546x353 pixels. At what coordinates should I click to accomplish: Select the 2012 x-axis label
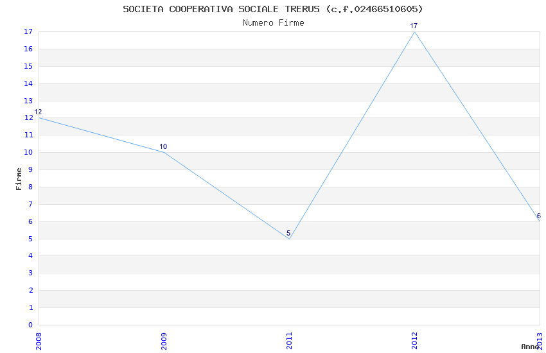[414, 341]
